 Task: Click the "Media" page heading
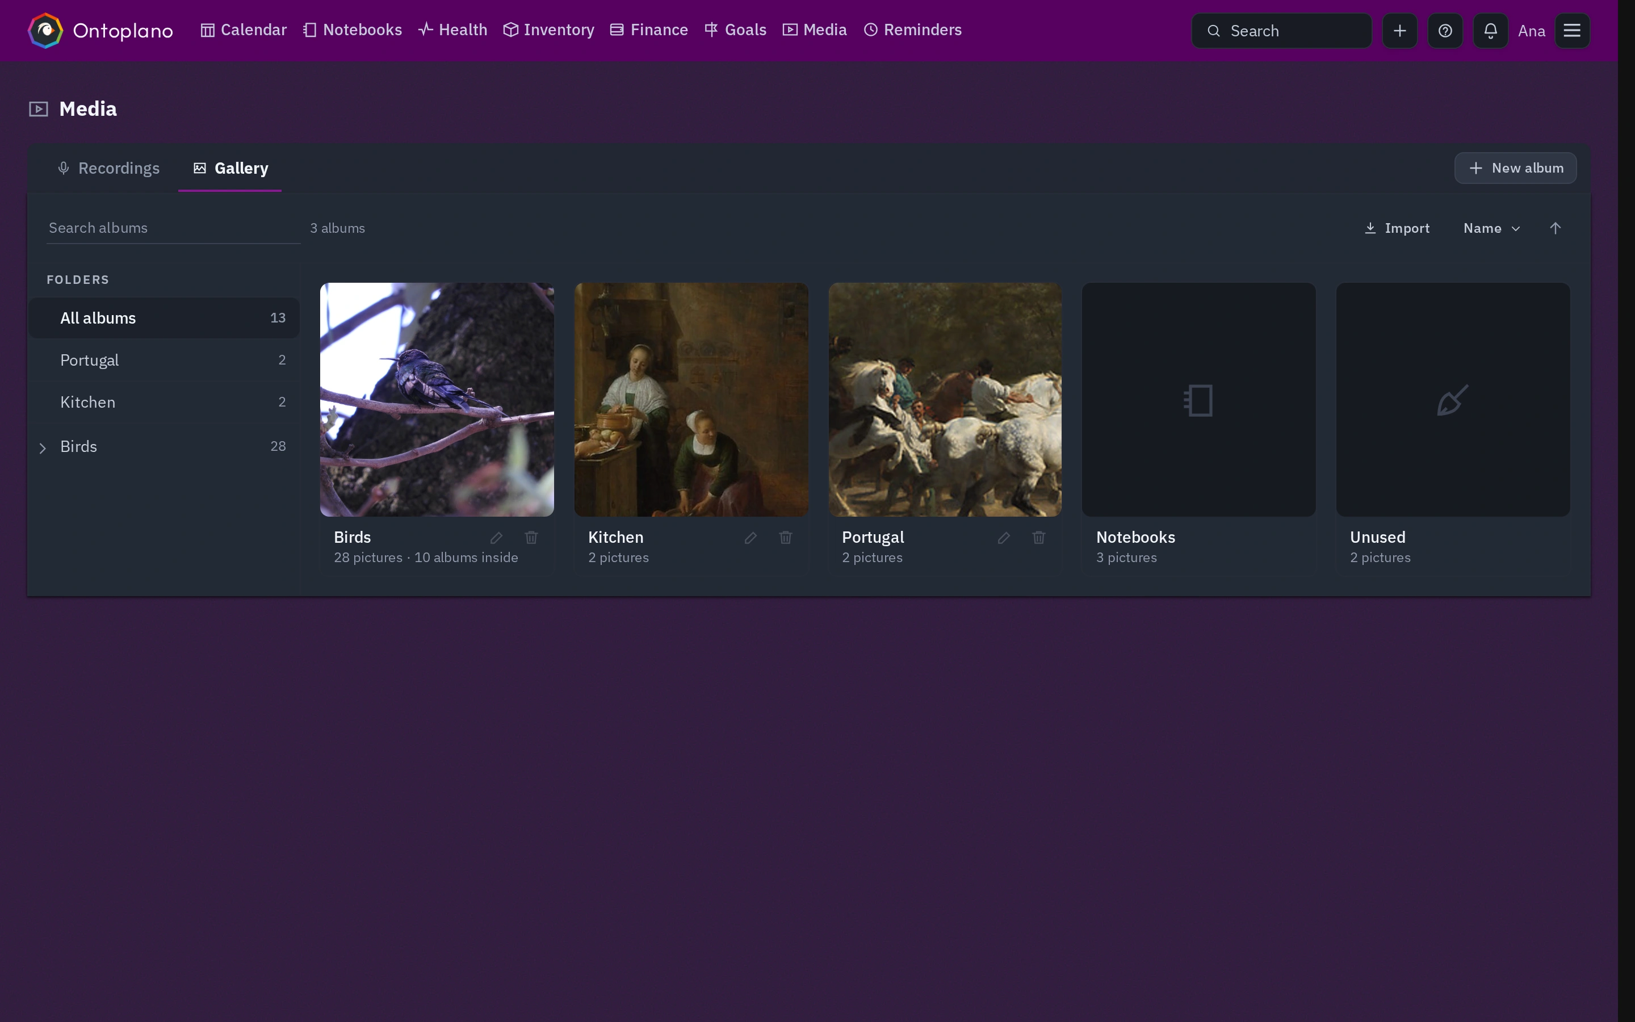[88, 109]
